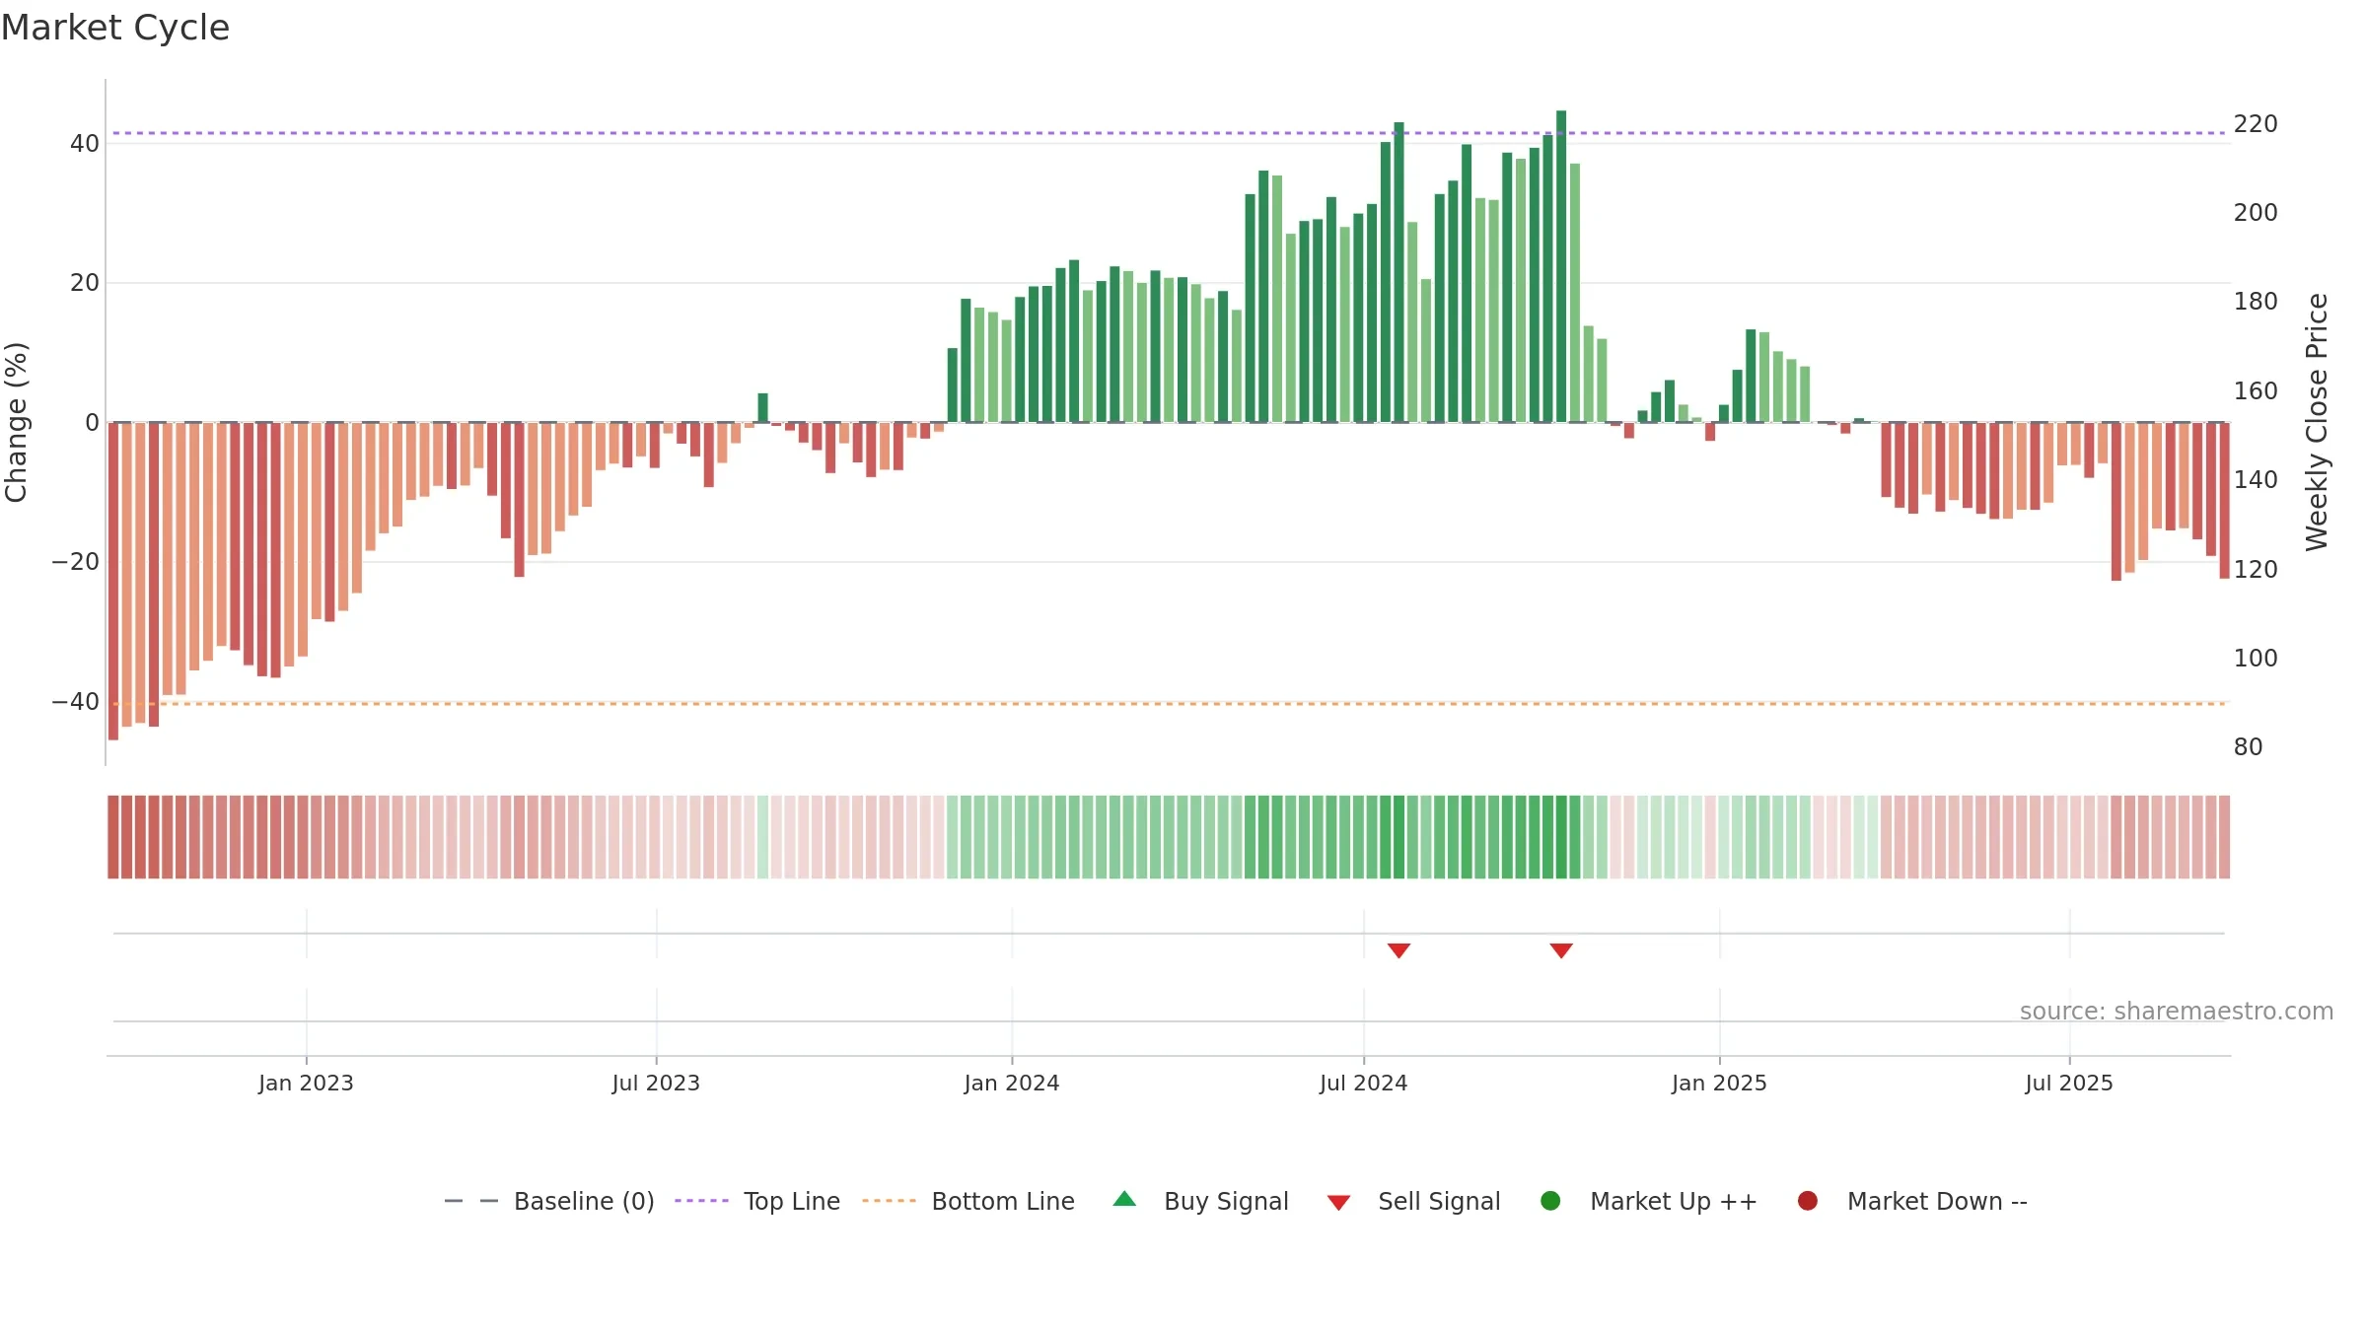Click the Jul 2023 axis label
Screen dimensions: 2367x1331
click(656, 1083)
